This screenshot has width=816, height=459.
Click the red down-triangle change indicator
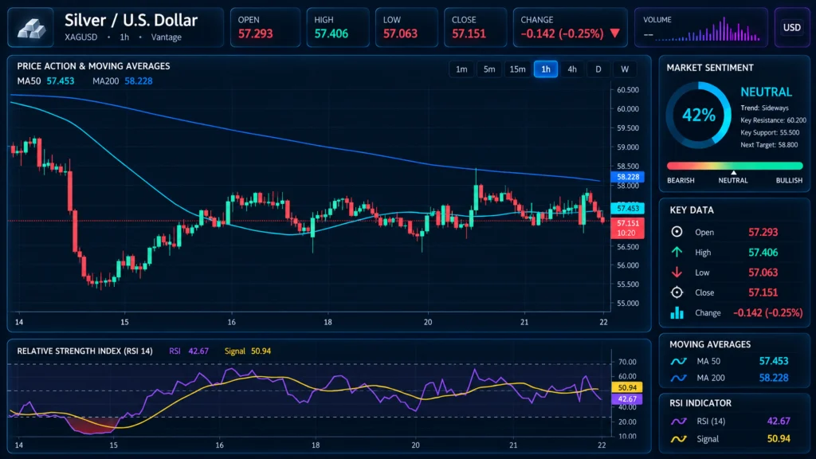click(614, 33)
